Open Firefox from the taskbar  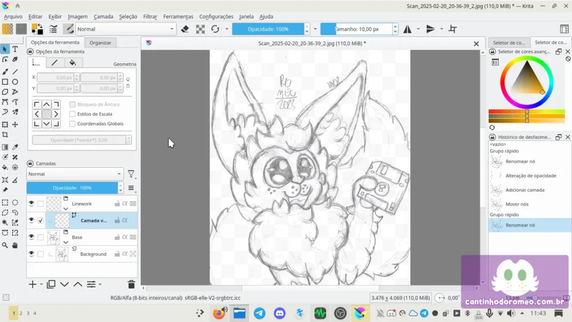pos(219,313)
